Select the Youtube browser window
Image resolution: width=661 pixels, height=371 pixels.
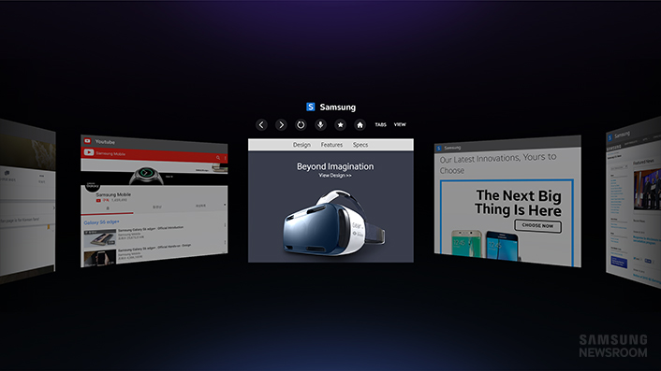point(154,201)
